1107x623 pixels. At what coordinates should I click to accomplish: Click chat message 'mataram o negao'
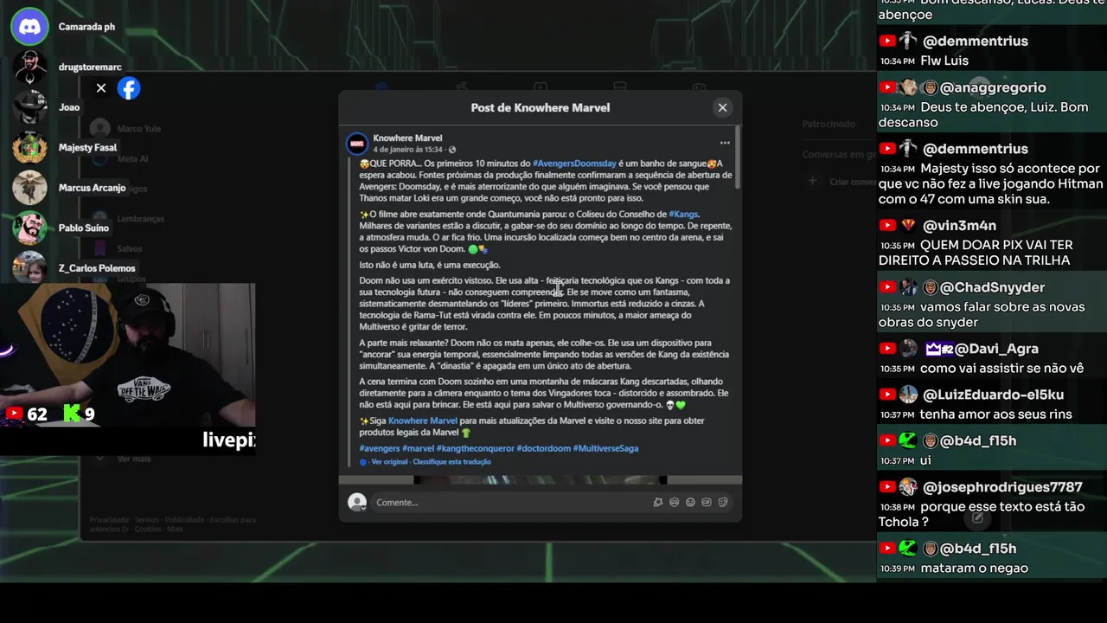coord(973,568)
